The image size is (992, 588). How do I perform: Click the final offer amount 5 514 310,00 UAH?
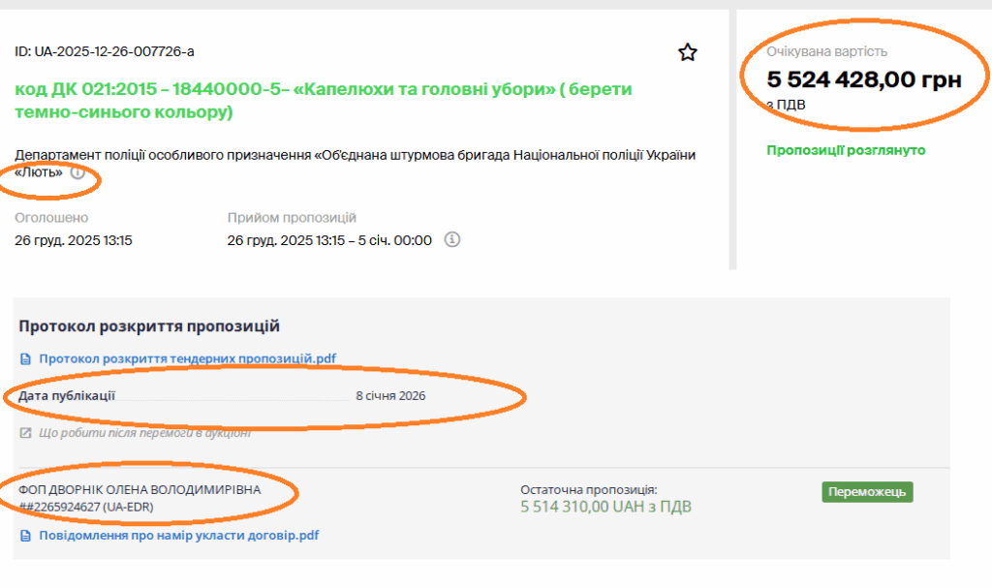pyautogui.click(x=605, y=507)
